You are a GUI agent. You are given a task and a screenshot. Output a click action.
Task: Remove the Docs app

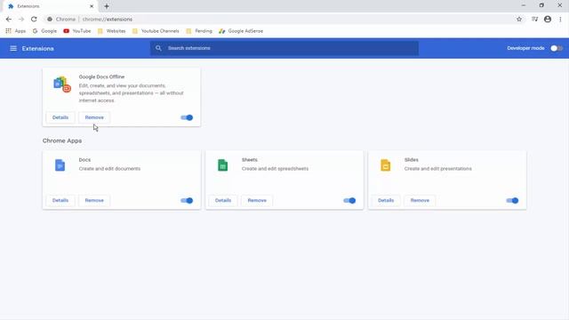(94, 201)
